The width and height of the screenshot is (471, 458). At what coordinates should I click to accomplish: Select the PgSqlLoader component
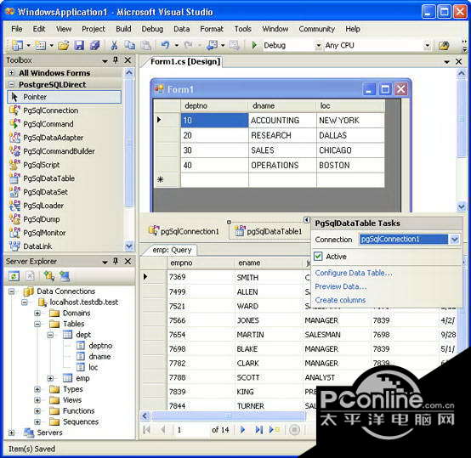click(43, 206)
